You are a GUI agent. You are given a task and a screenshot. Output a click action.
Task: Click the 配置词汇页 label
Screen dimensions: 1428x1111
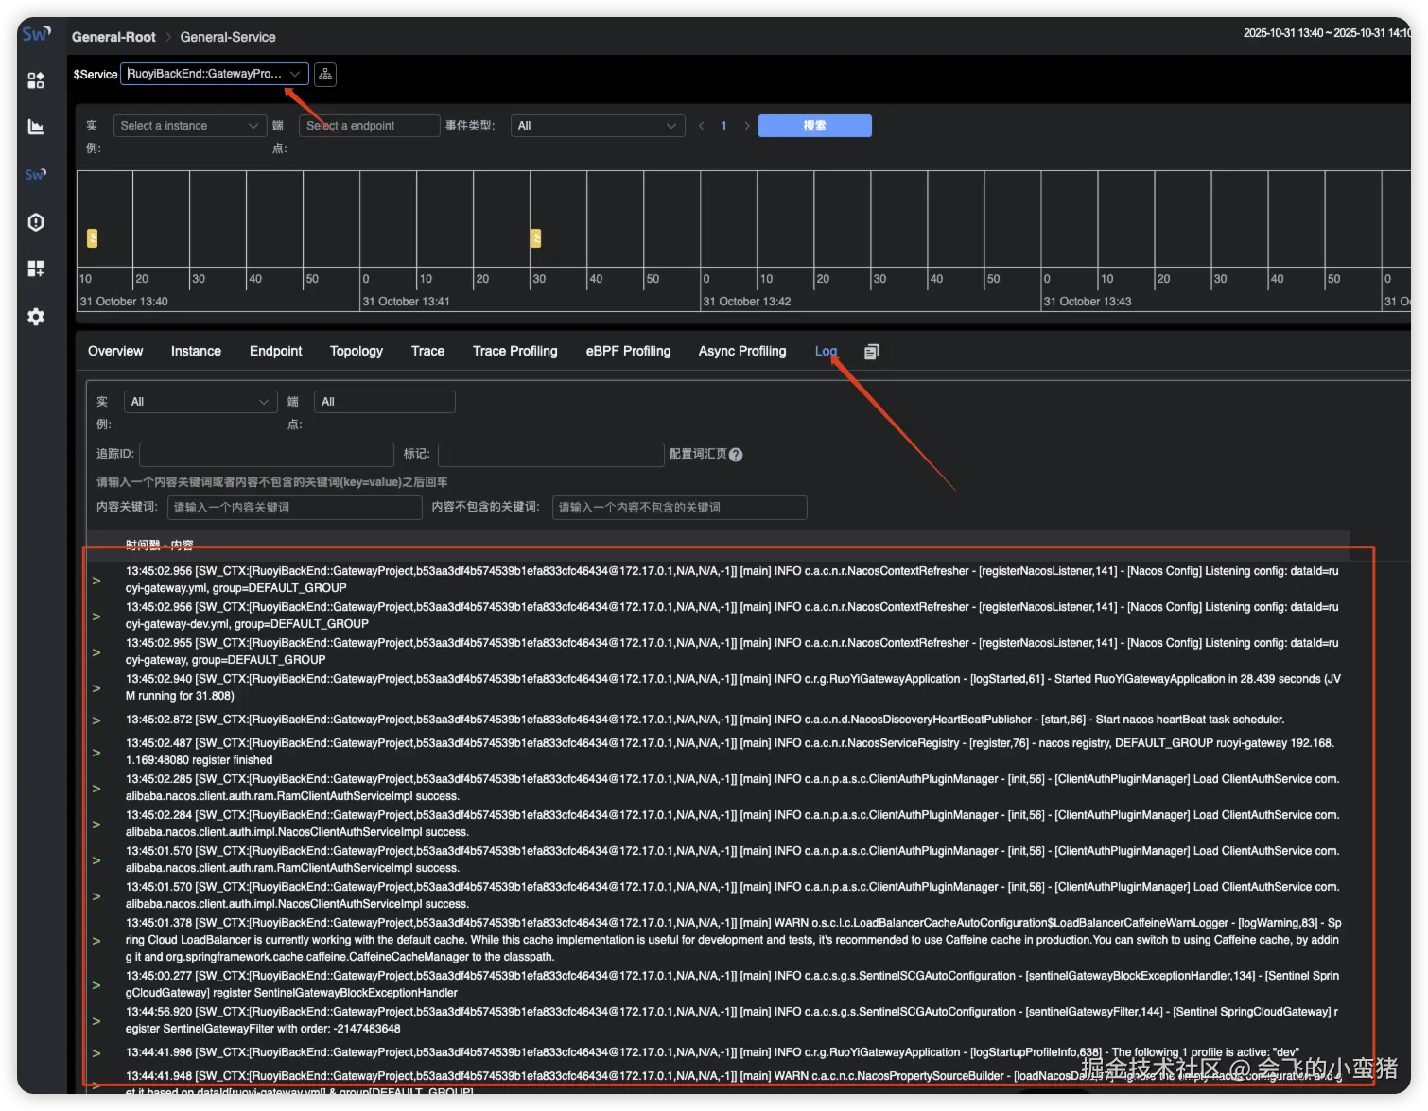click(698, 454)
